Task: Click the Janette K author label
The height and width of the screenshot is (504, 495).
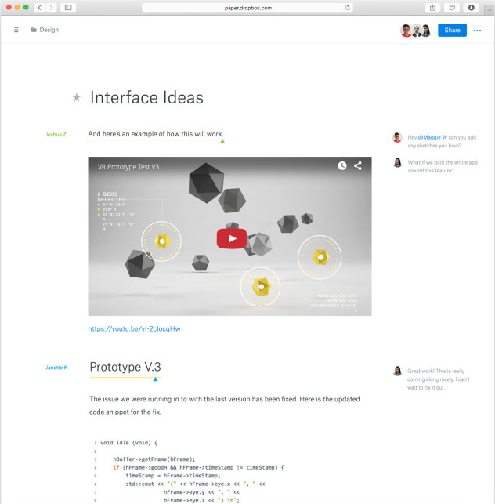Action: click(56, 368)
